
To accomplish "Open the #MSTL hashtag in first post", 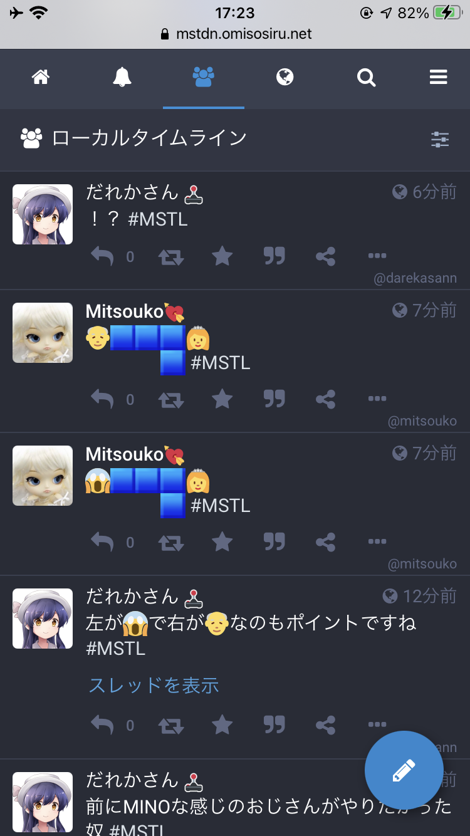I will (x=159, y=219).
